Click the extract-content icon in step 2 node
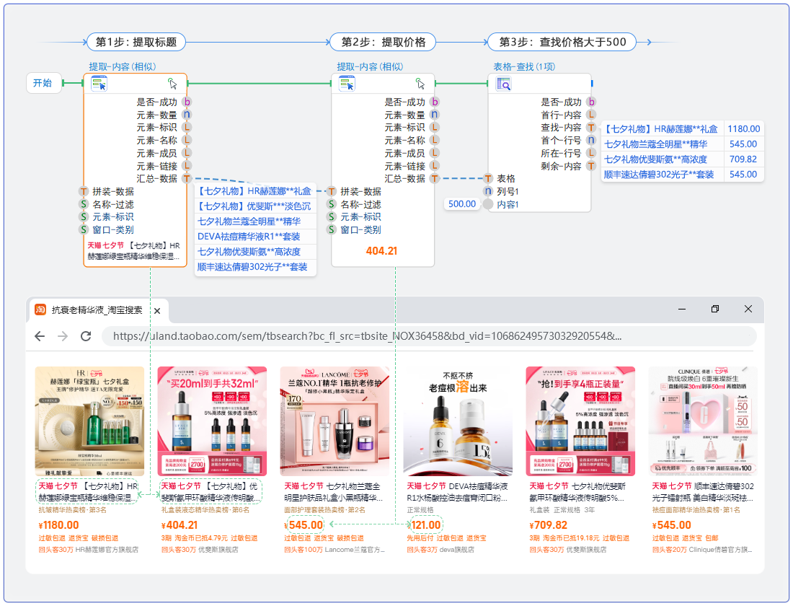The width and height of the screenshot is (793, 606). [x=347, y=84]
